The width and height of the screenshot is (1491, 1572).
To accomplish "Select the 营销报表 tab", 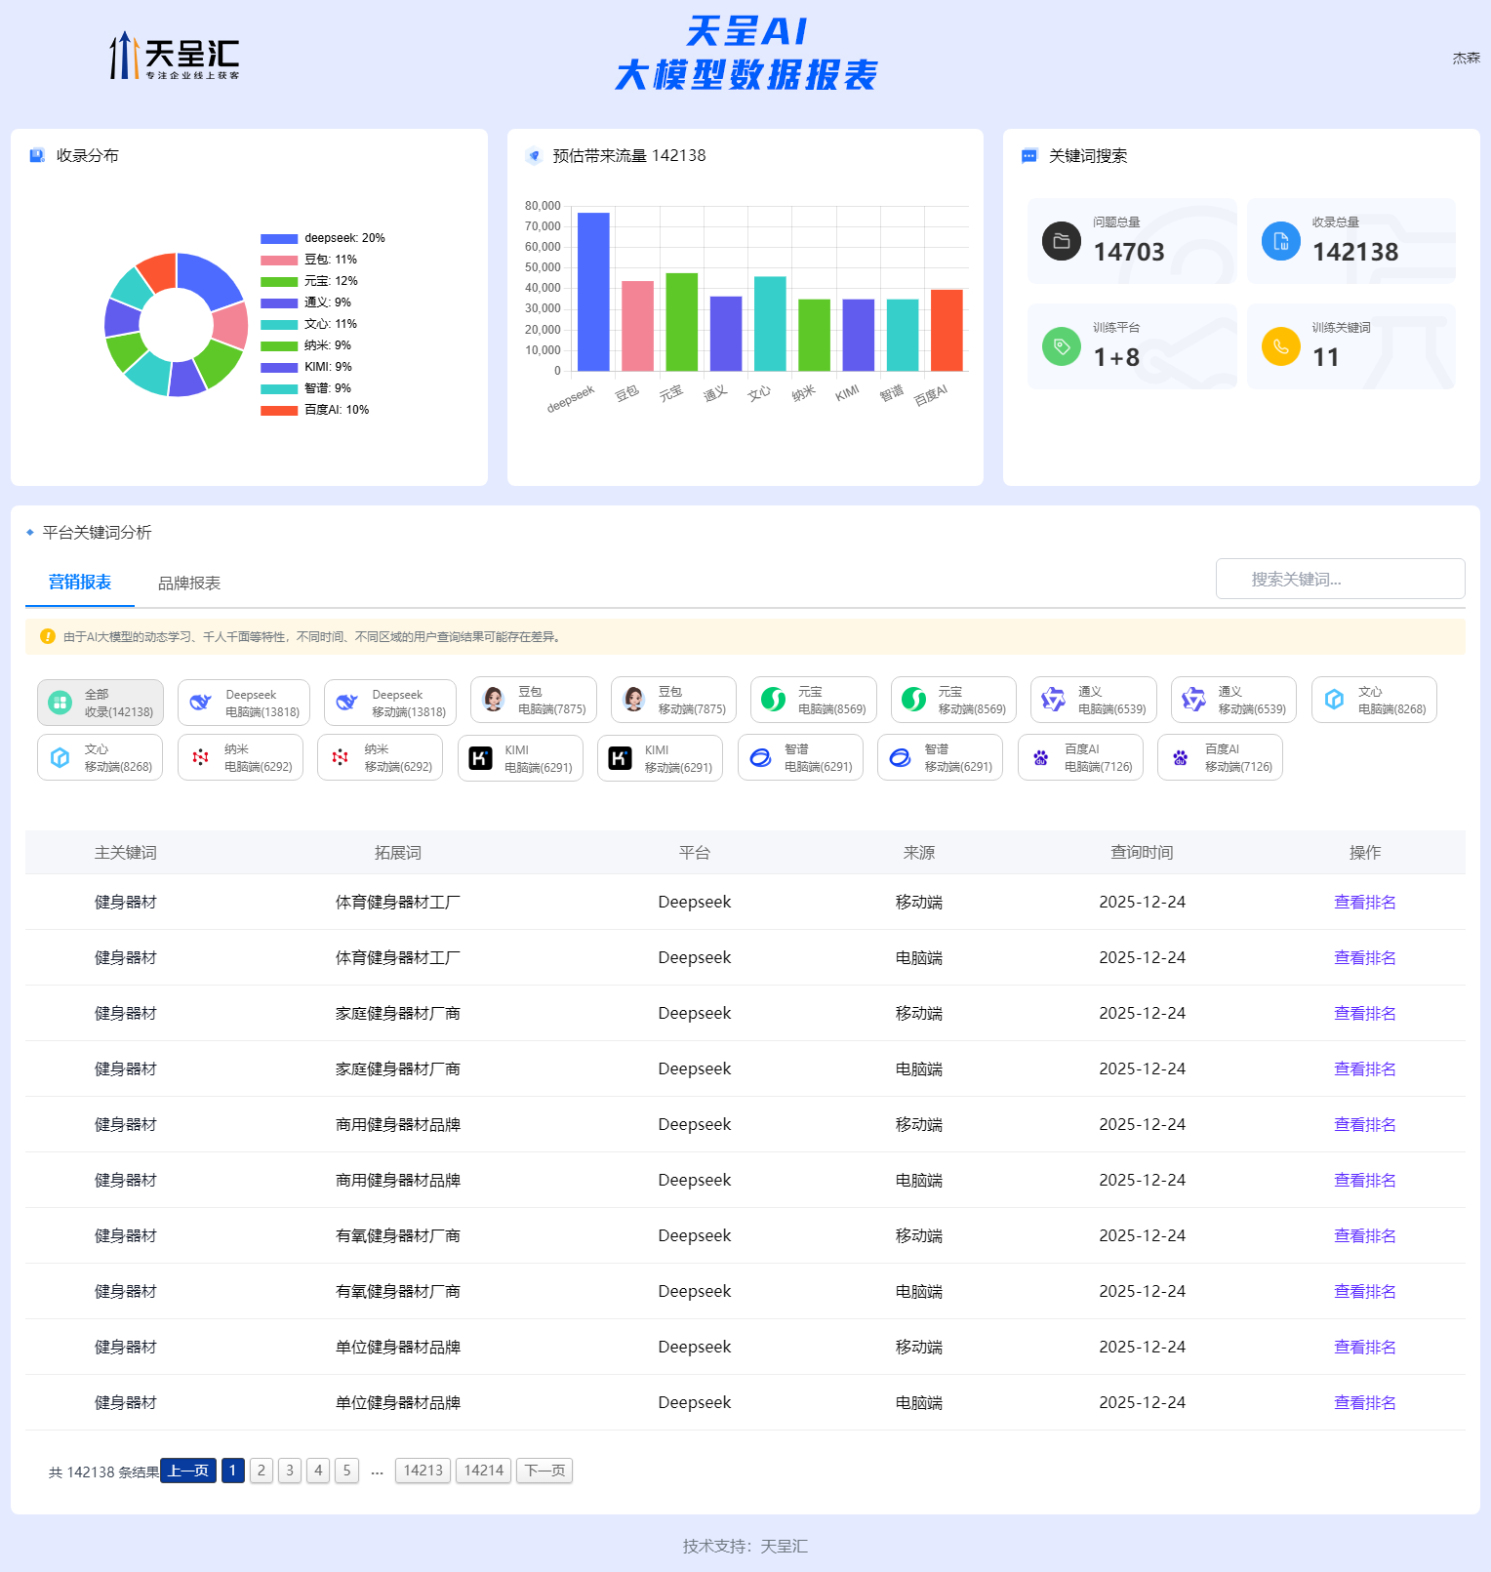I will click(80, 583).
